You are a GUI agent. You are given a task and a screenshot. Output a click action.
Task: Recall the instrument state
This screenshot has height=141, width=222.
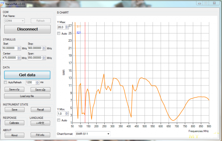click(40, 110)
